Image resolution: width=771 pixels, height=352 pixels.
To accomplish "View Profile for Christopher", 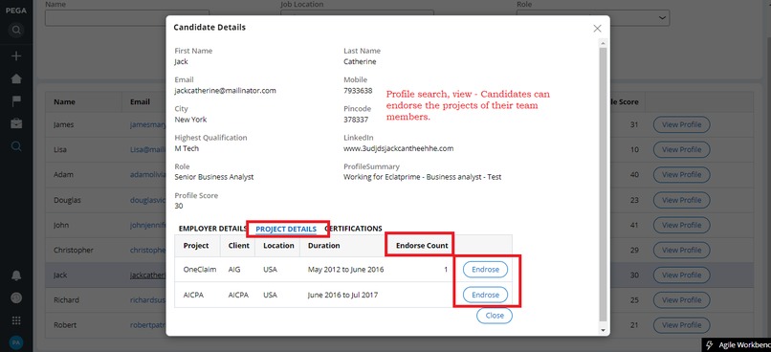I will [681, 250].
